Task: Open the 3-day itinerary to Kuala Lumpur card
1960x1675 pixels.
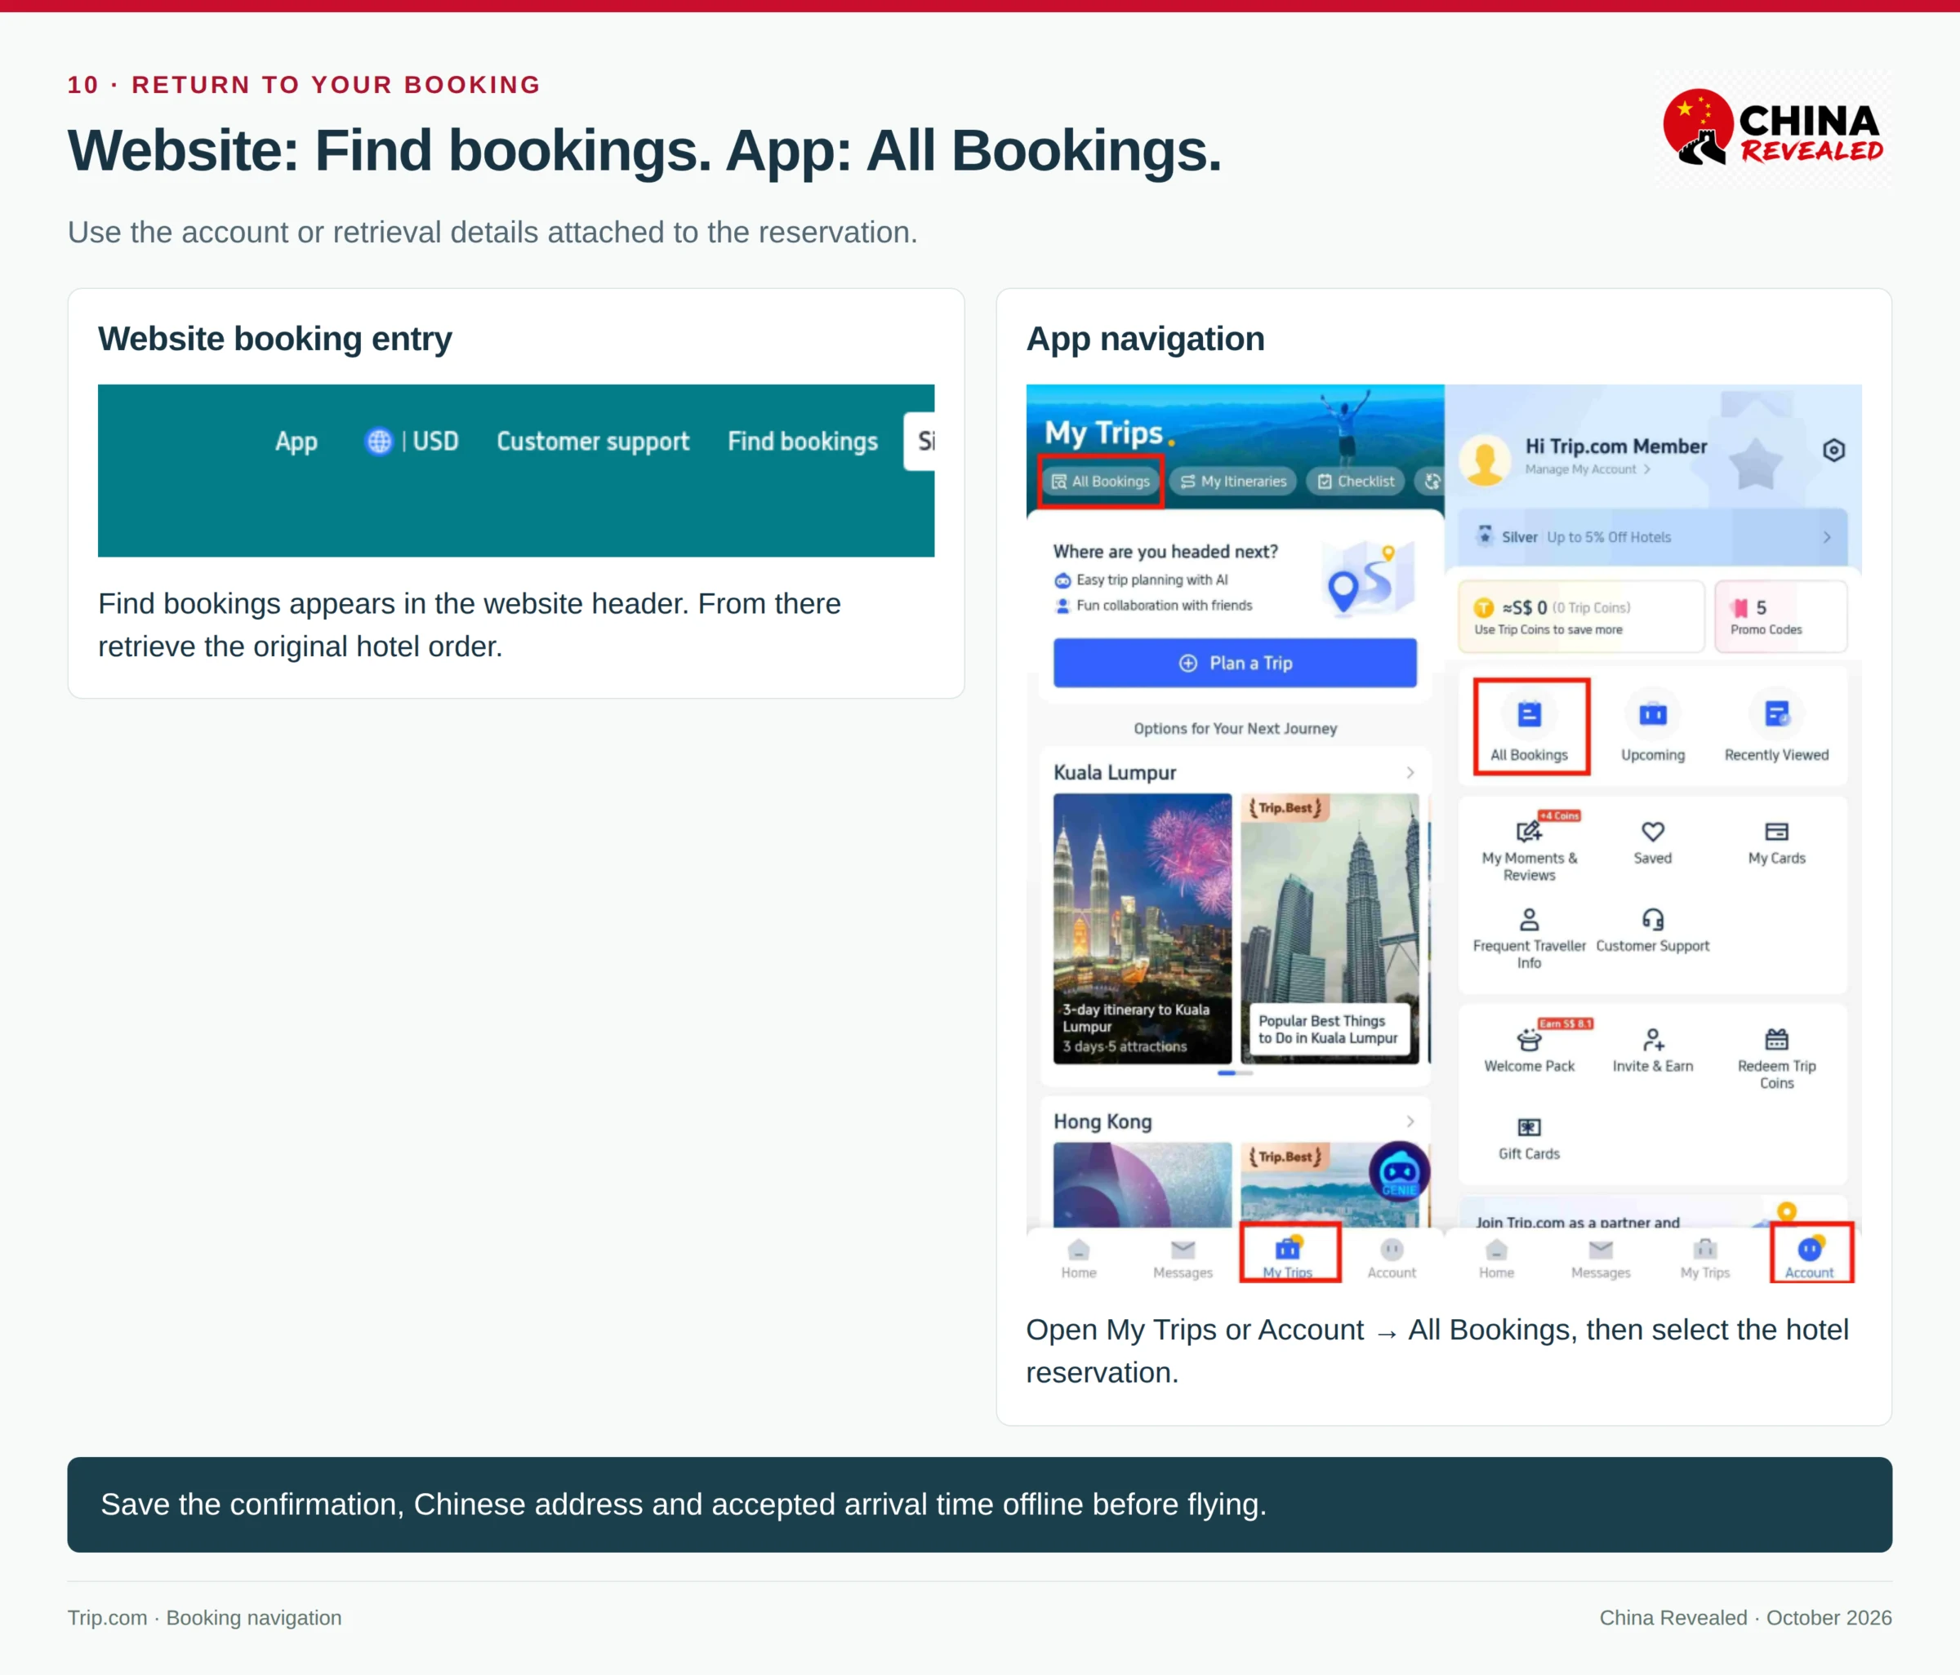Action: [x=1143, y=928]
